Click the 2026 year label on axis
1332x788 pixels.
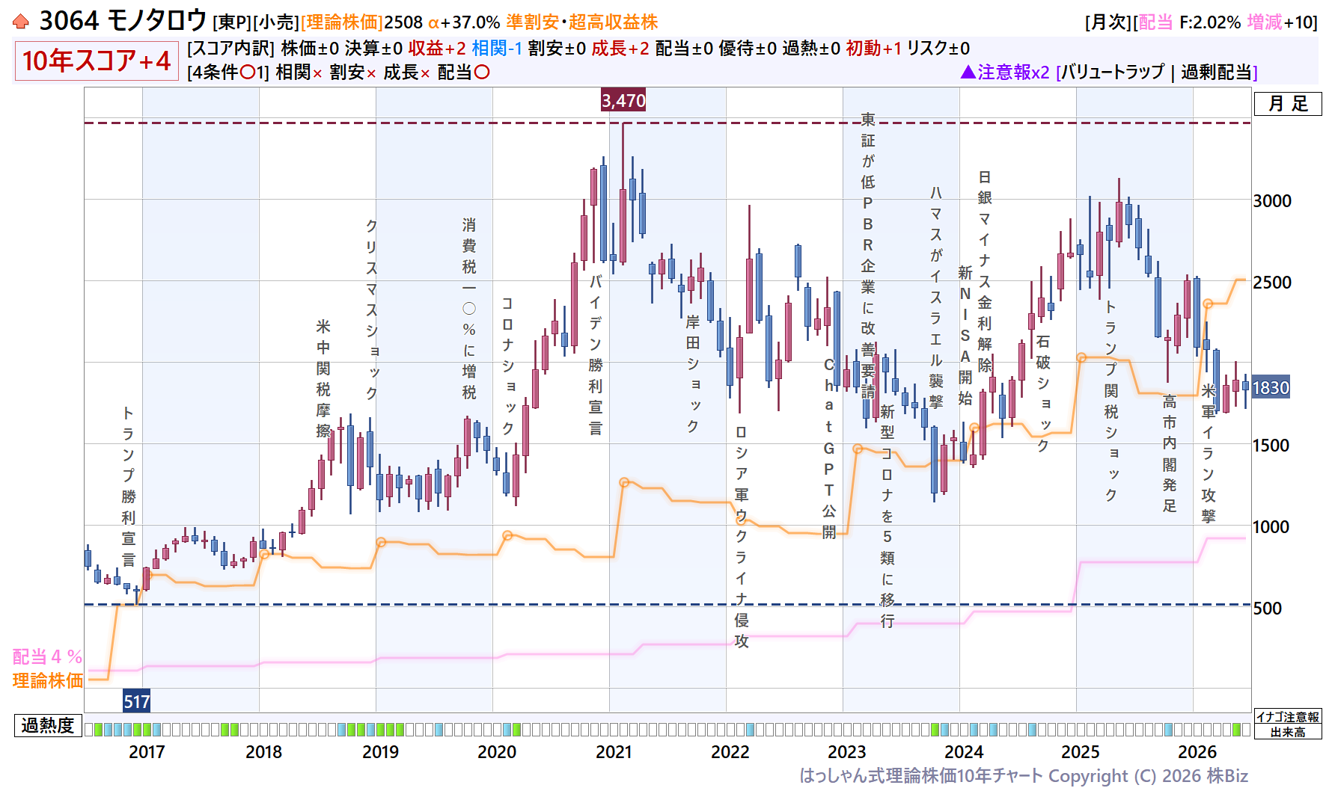(x=1197, y=752)
